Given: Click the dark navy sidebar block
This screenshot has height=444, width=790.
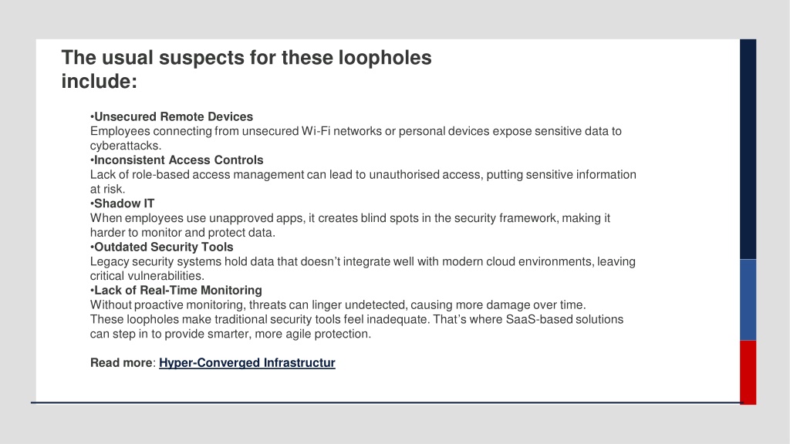Looking at the screenshot, I should 748,150.
